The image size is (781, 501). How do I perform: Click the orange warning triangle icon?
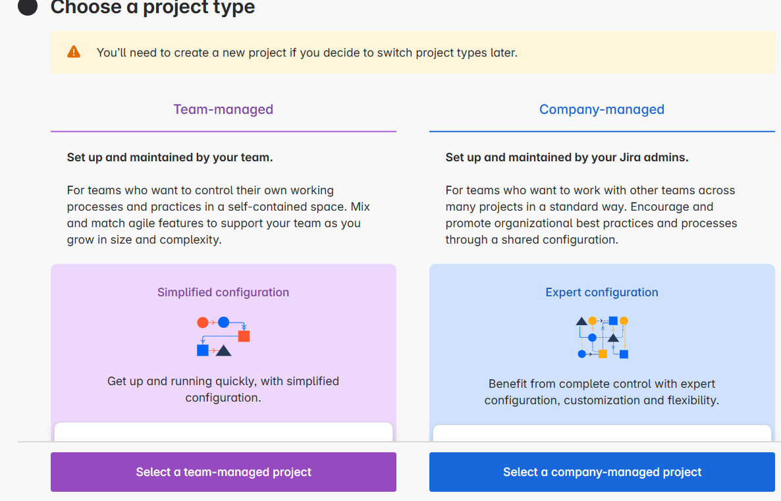74,52
